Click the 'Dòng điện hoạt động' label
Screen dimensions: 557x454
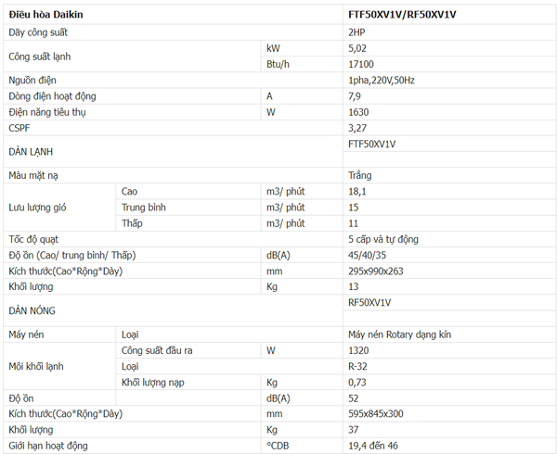click(x=52, y=95)
